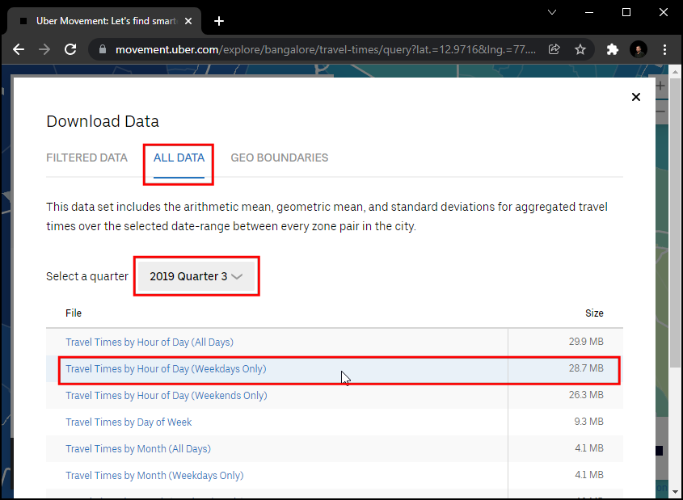Click the share page icon
This screenshot has height=500, width=683.
554,49
